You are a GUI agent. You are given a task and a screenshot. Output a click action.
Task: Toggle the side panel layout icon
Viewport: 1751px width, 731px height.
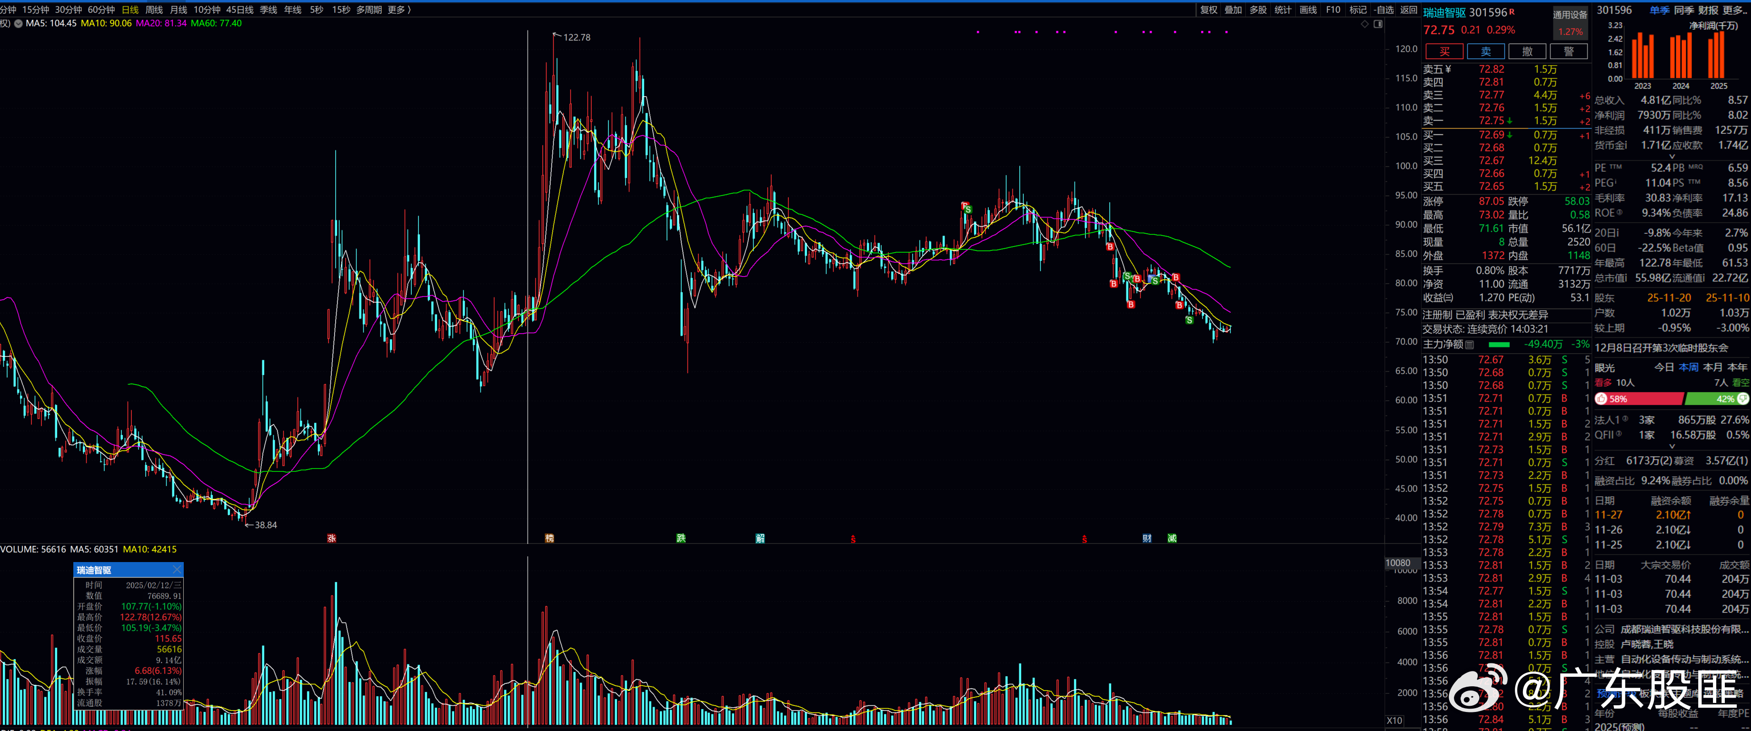point(1378,24)
